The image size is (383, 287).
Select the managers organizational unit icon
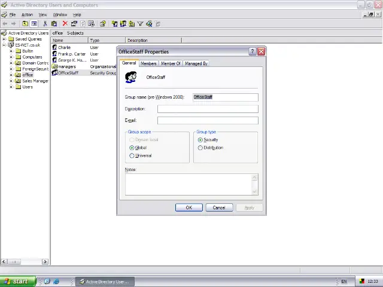coord(54,66)
